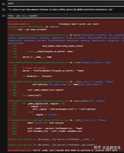Click the execution count '[6]:' beside the read_csv cell
124x153 pixels.
[x=4, y=16]
